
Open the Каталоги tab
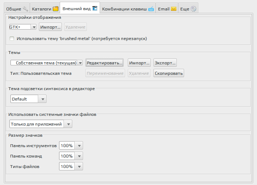(45, 9)
